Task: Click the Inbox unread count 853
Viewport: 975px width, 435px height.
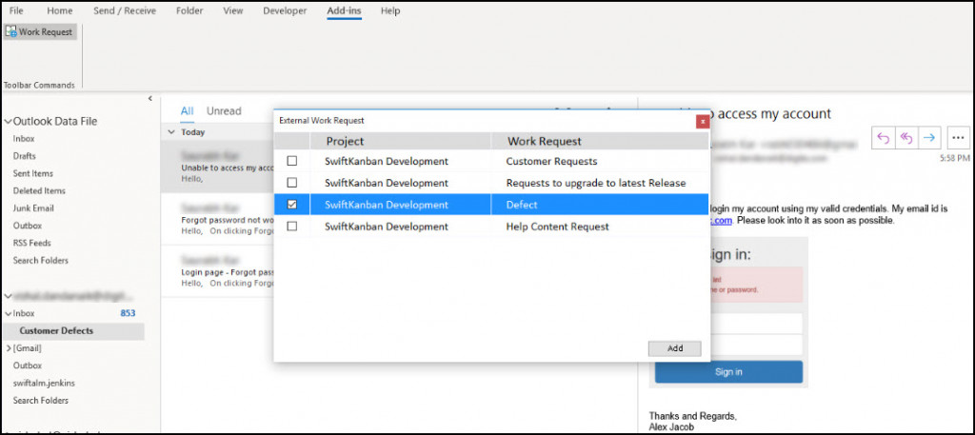Action: click(x=128, y=314)
